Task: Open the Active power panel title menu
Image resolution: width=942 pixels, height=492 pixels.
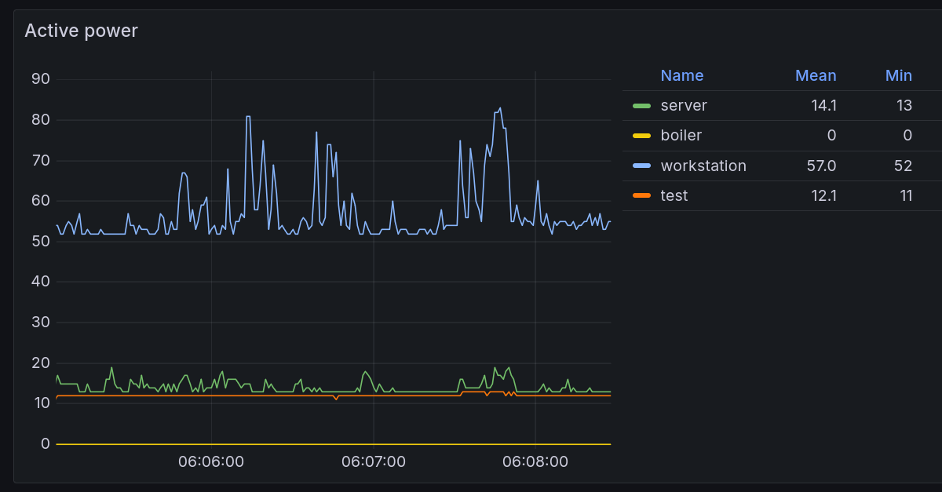Action: 81,31
